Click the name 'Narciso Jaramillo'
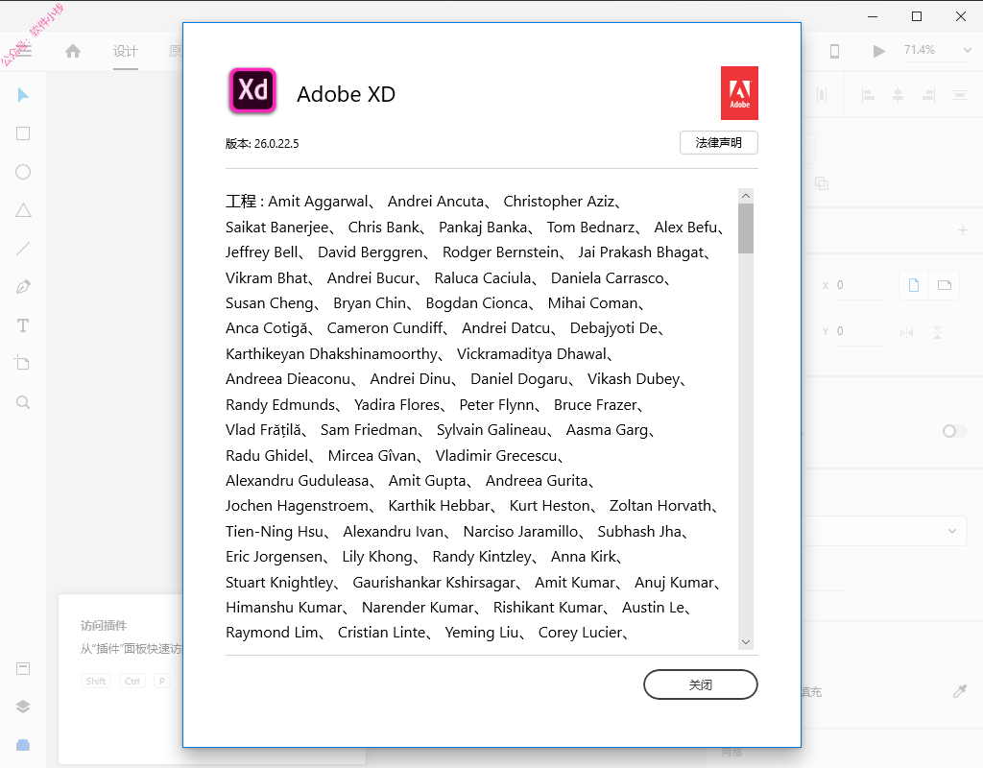The width and height of the screenshot is (983, 768). click(x=520, y=532)
